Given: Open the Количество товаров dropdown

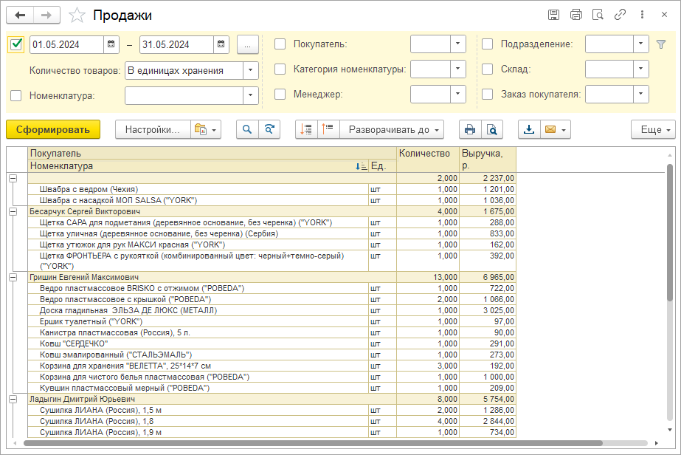Looking at the screenshot, I should tap(251, 71).
